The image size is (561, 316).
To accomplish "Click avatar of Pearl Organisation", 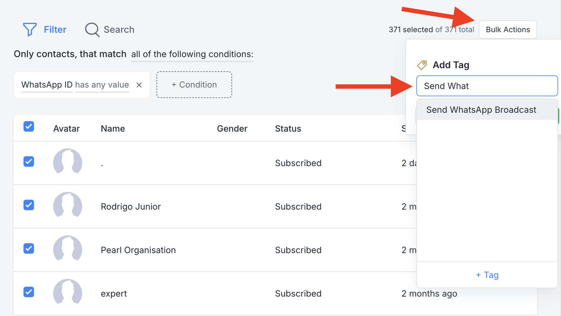I will coord(68,249).
